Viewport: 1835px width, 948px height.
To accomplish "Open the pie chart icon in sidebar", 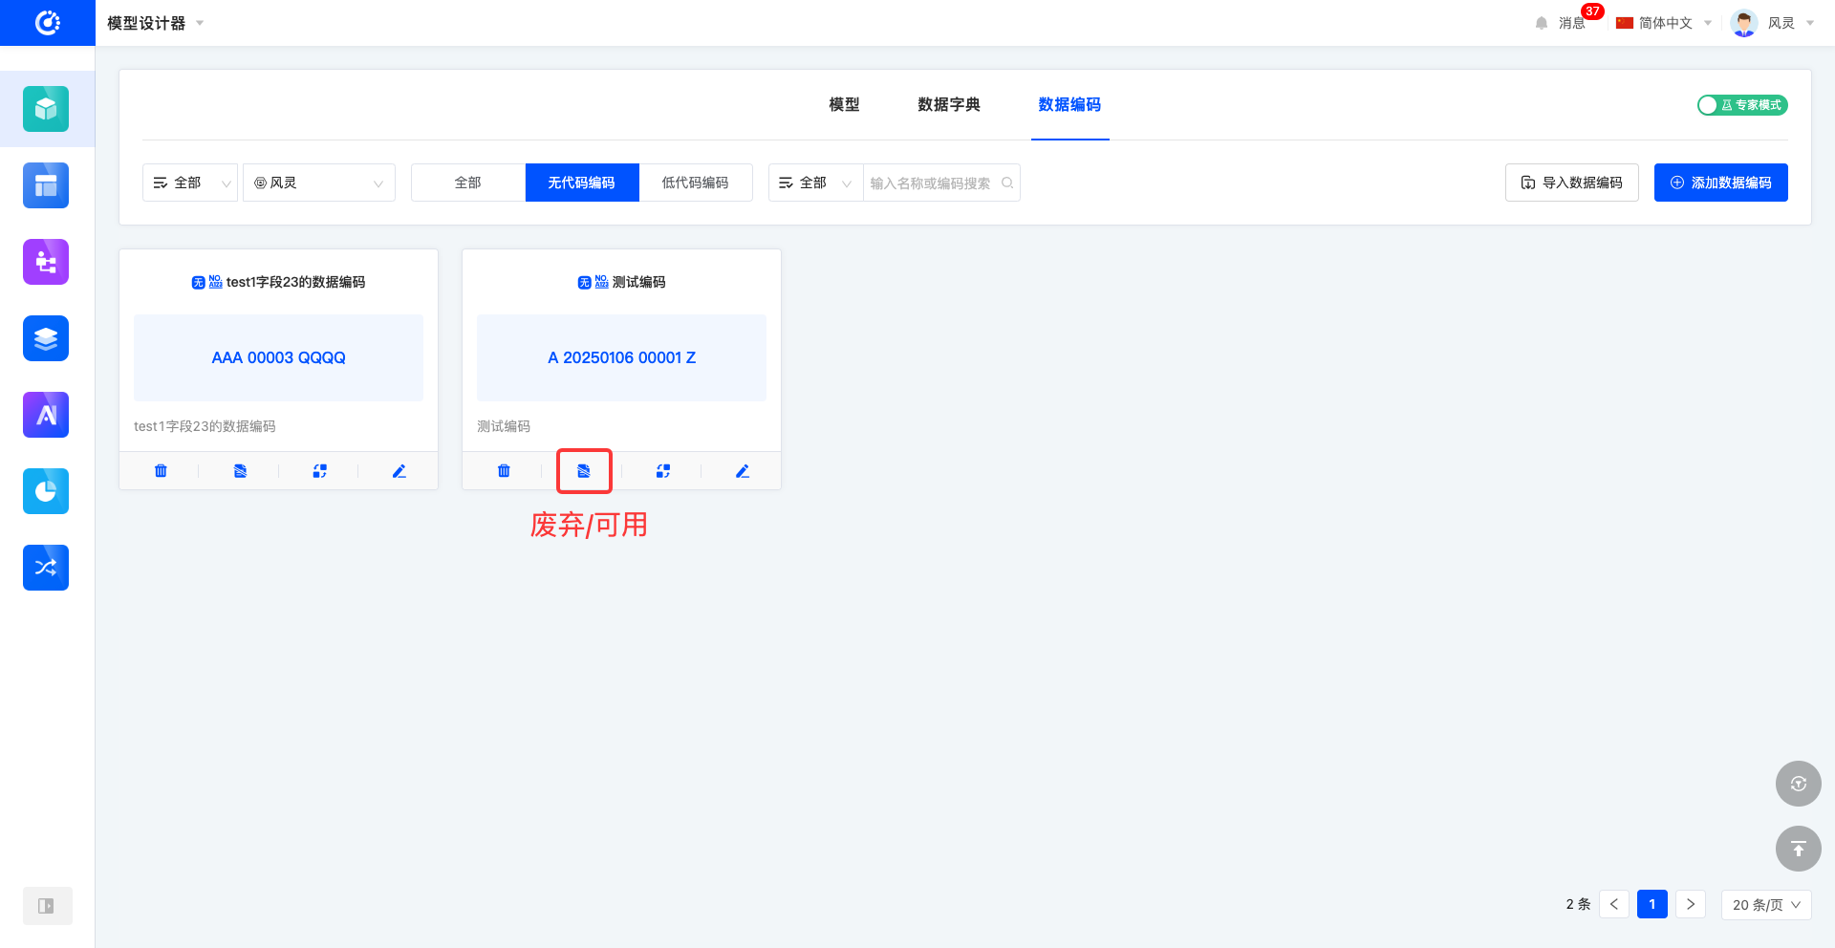I will pos(46,491).
